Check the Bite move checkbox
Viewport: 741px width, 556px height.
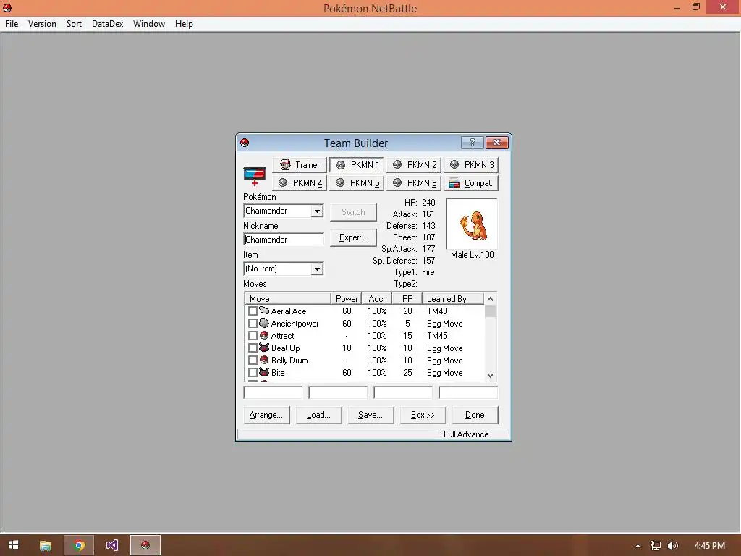(x=253, y=373)
